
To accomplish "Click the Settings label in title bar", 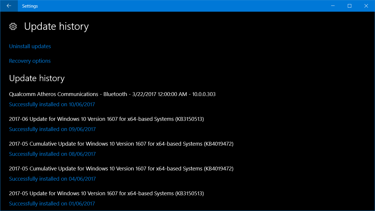I will coord(30,6).
